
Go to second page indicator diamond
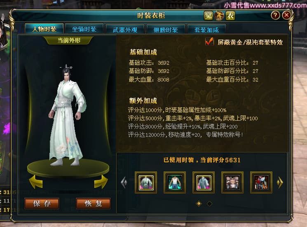(209, 204)
